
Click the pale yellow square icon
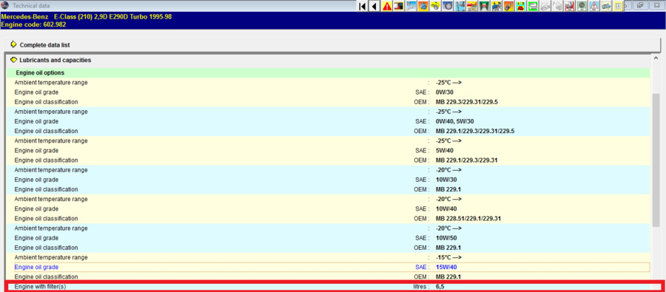tap(618, 6)
